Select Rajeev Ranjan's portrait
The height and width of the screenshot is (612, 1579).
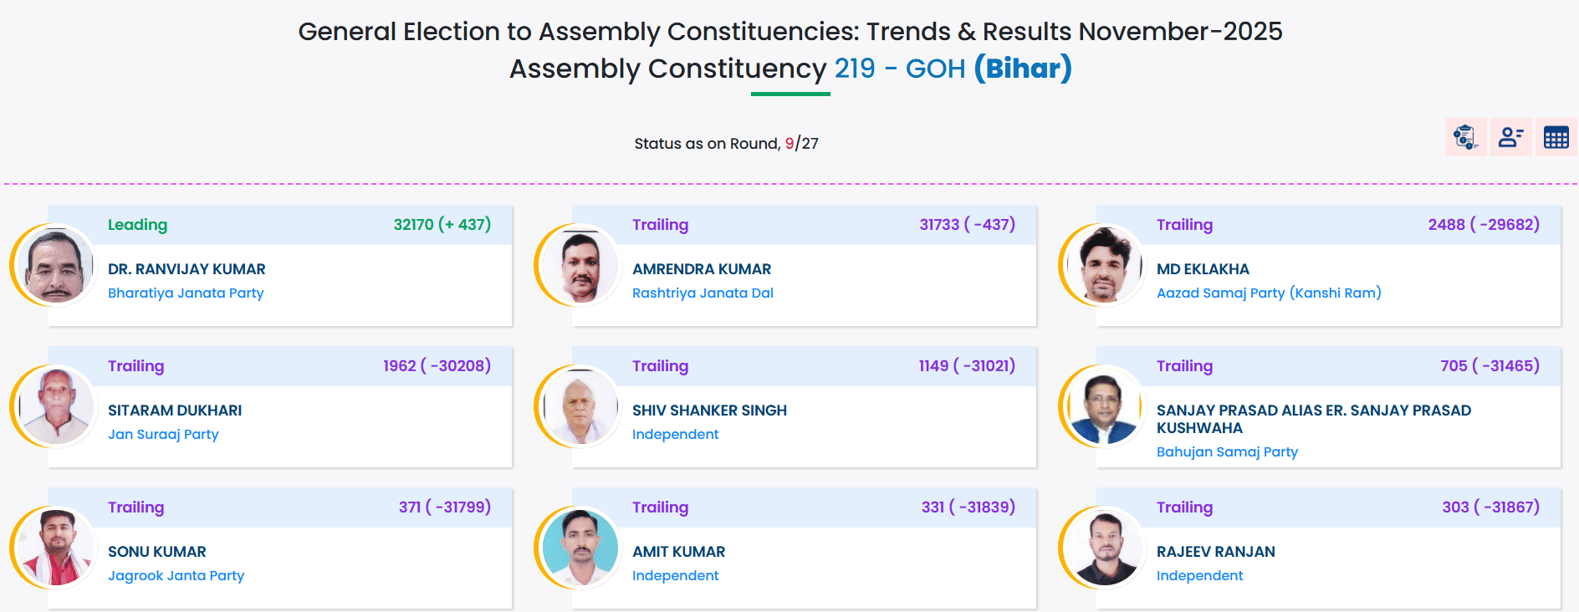click(1104, 548)
